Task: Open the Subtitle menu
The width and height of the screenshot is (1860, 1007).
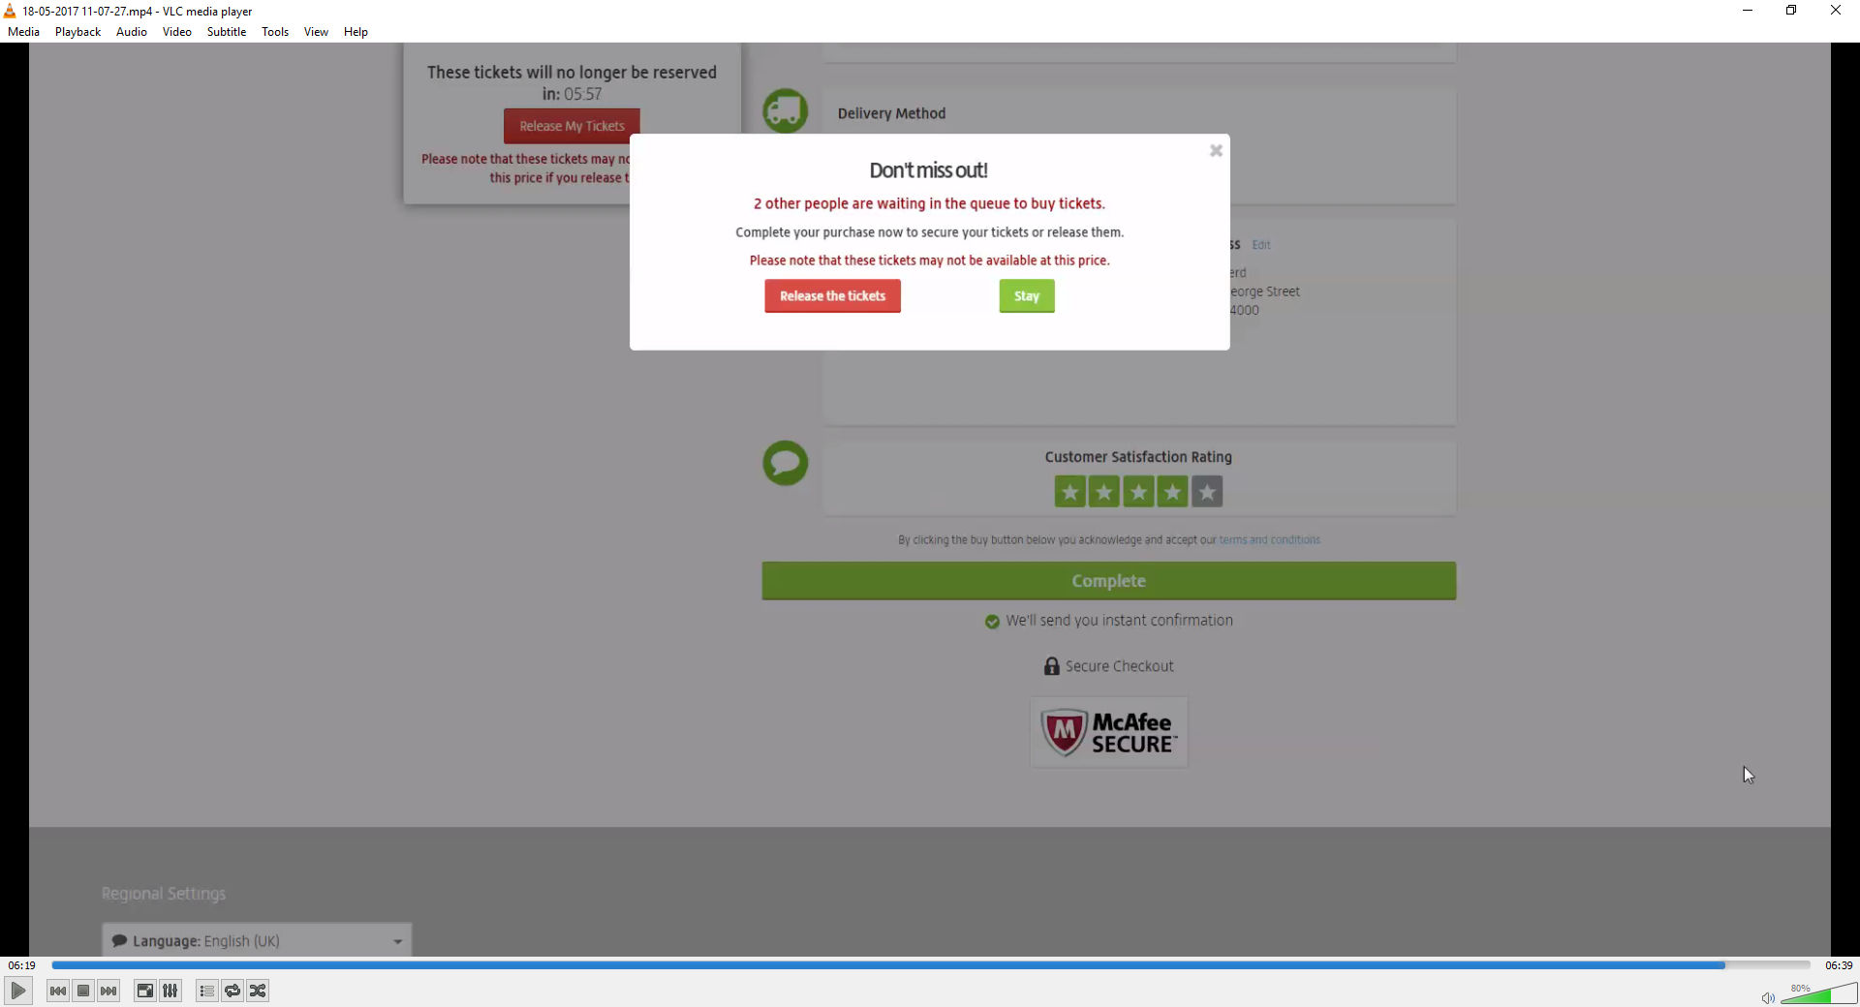Action: 227,32
